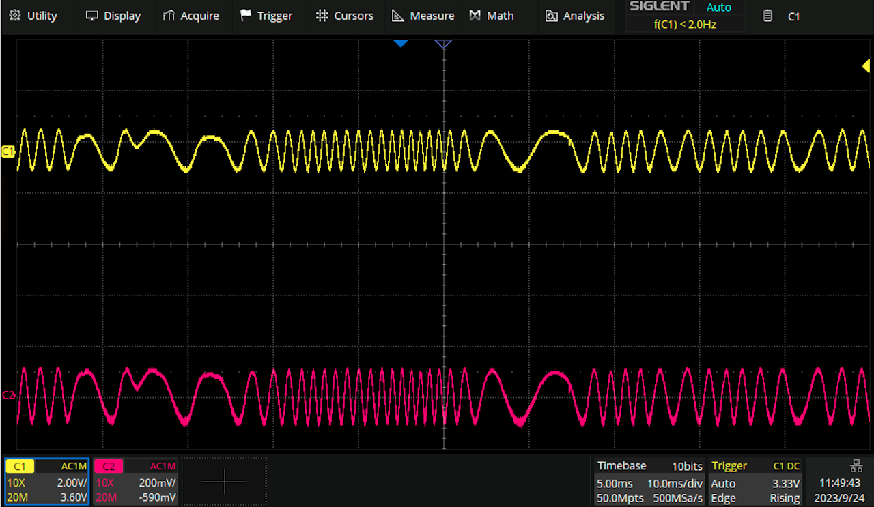This screenshot has height=507, width=874.
Task: Open the Acquire menu
Action: click(191, 15)
